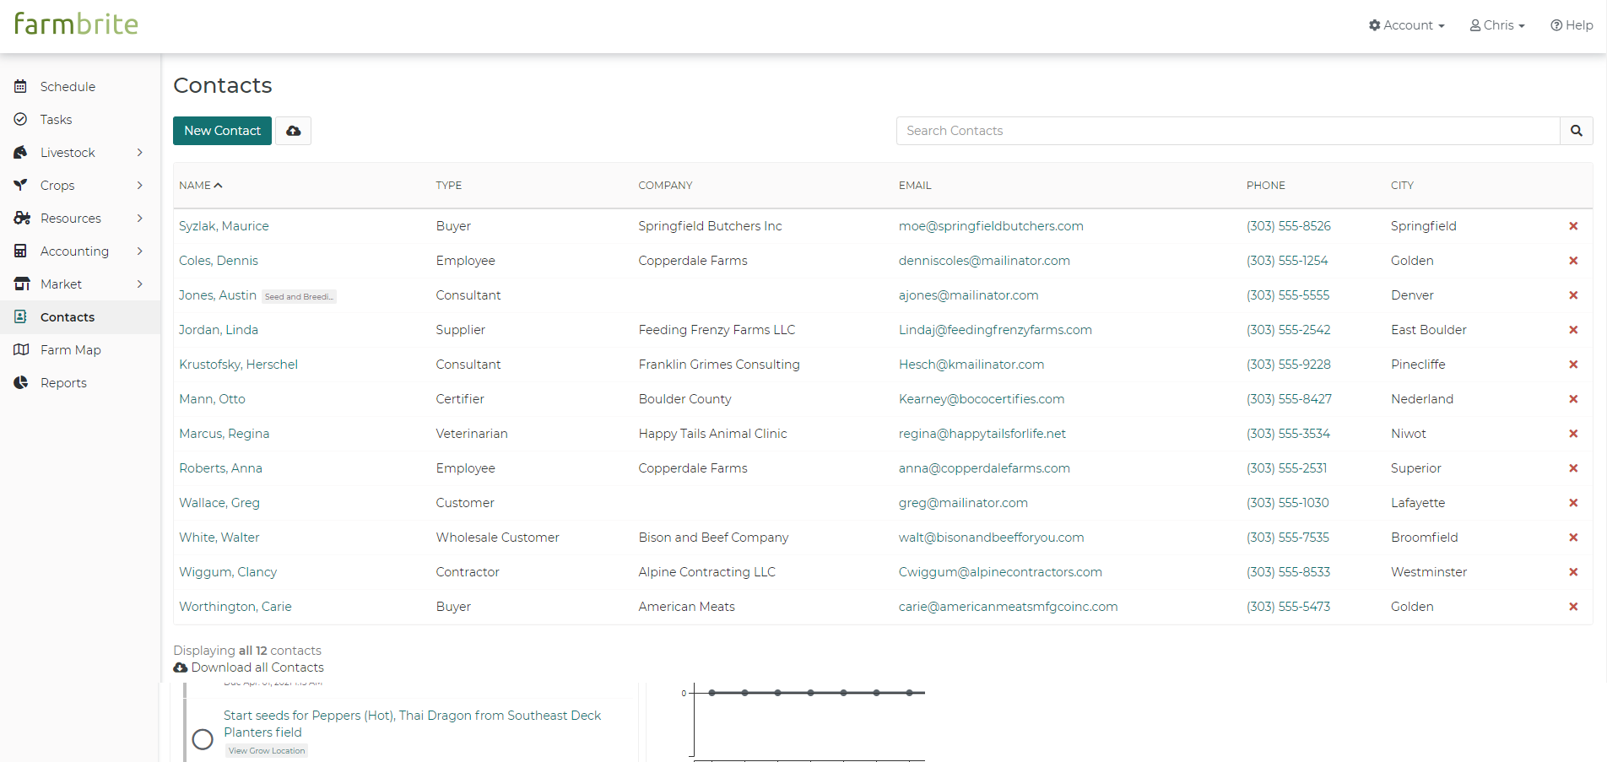The image size is (1607, 762).
Task: Sort contacts by the TYPE column
Action: [x=449, y=186]
